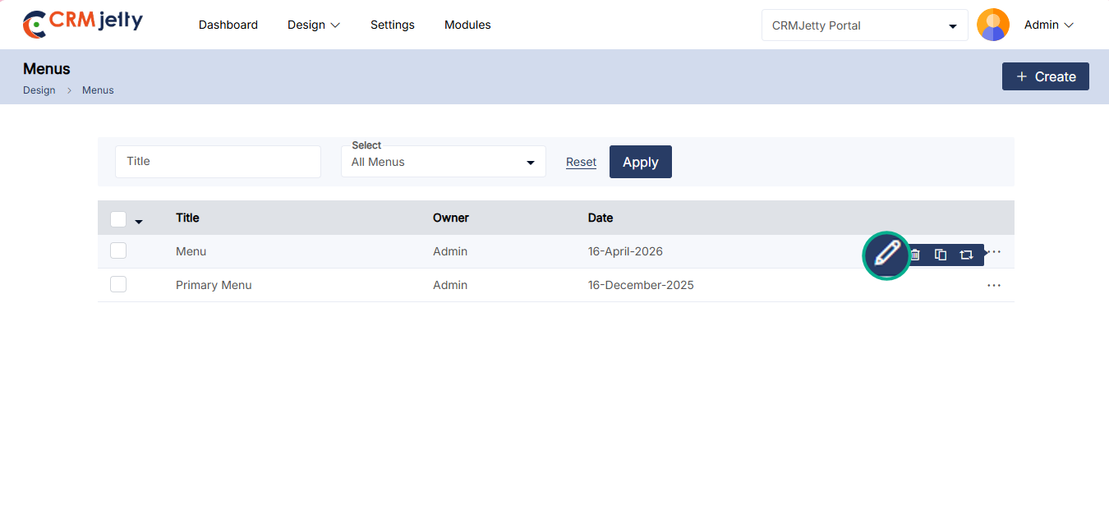The width and height of the screenshot is (1109, 519).
Task: Select the Primary Menu row checkbox
Action: (118, 284)
